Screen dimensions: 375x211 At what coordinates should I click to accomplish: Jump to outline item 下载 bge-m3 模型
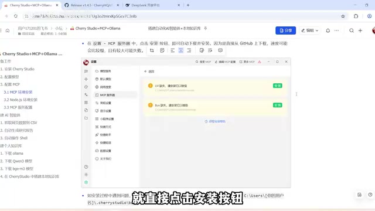pos(17,169)
